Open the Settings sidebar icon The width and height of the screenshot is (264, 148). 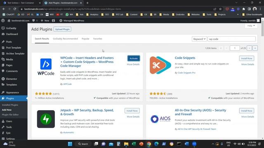point(3,139)
